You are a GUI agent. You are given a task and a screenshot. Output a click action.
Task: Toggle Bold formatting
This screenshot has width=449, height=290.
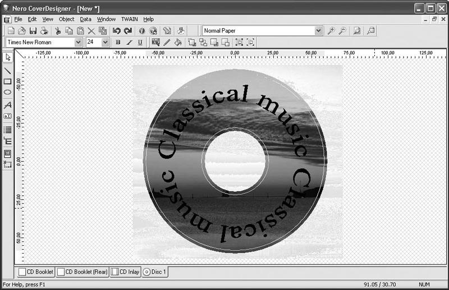tap(118, 42)
